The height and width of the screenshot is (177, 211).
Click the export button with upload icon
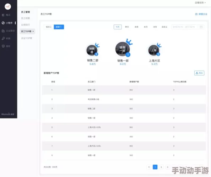click(199, 73)
